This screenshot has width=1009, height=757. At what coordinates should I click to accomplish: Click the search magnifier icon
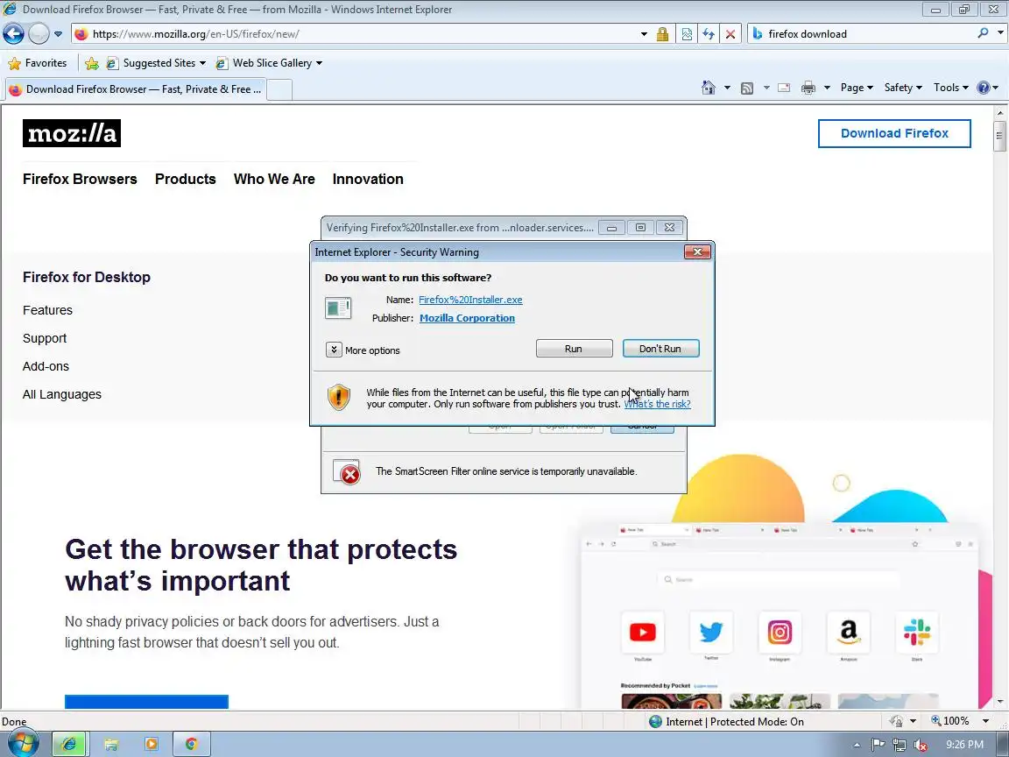pyautogui.click(x=983, y=32)
